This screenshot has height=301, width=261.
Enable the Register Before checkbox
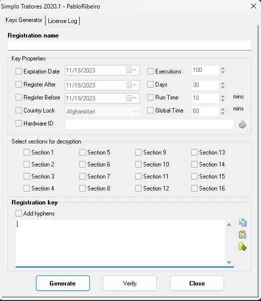click(x=18, y=97)
